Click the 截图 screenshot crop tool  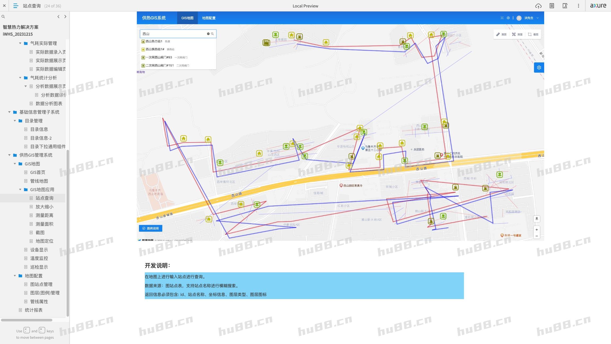pos(533,34)
